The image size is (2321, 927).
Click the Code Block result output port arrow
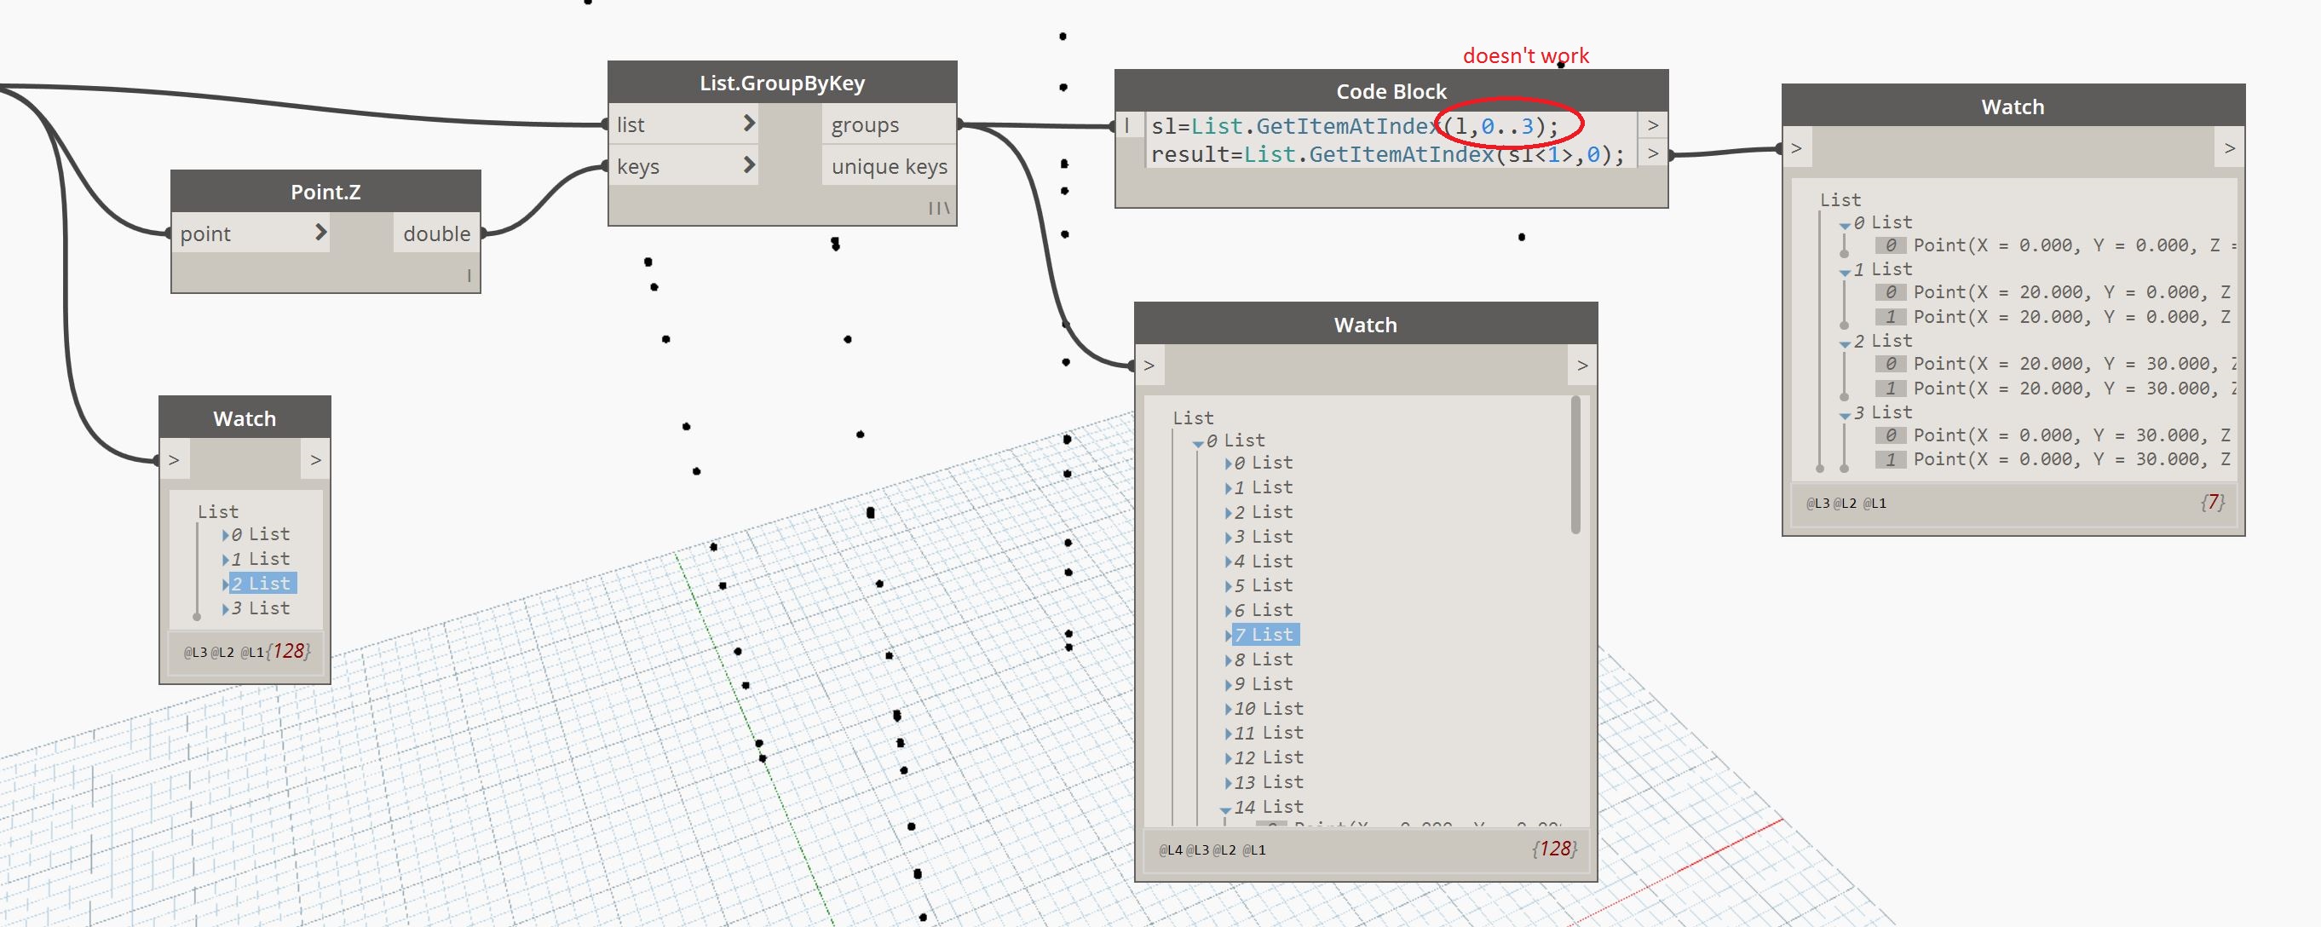[1652, 154]
